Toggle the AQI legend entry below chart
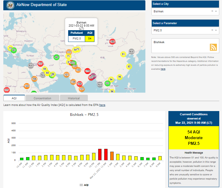This screenshot has width=222, height=188. (x=84, y=185)
